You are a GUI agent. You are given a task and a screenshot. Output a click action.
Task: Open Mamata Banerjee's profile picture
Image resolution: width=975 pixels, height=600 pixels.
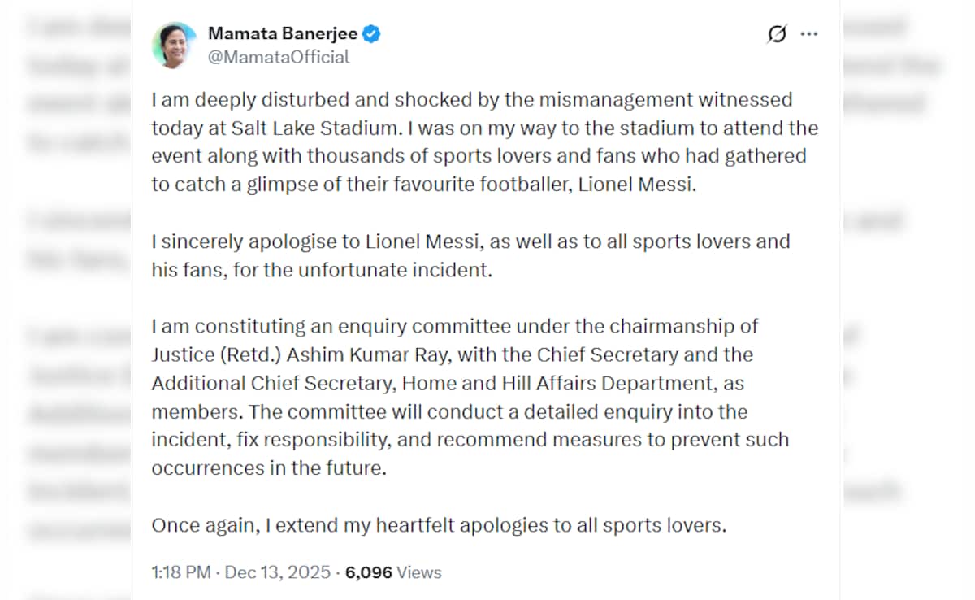pyautogui.click(x=174, y=45)
